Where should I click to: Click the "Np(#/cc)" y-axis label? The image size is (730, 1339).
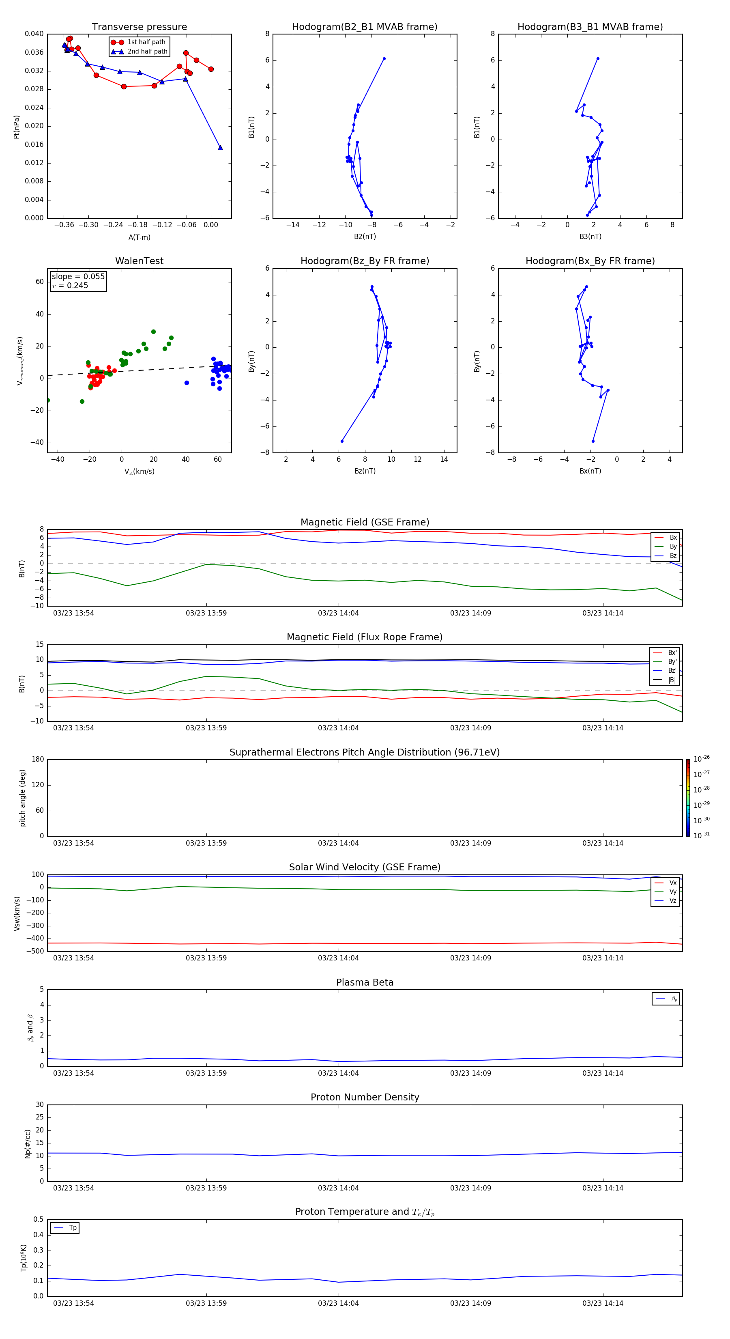point(28,1143)
